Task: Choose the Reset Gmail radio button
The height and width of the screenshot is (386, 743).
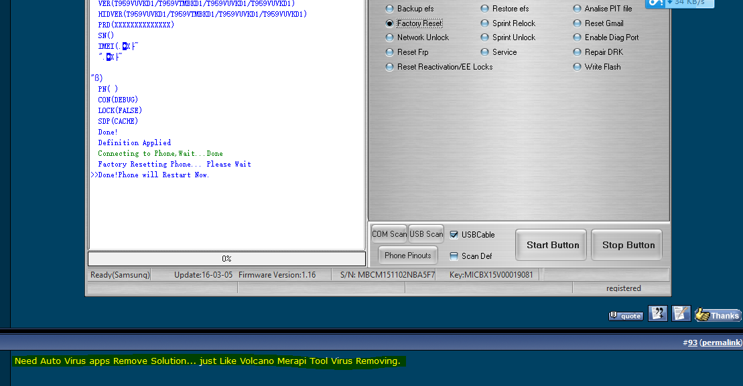Action: tap(577, 23)
